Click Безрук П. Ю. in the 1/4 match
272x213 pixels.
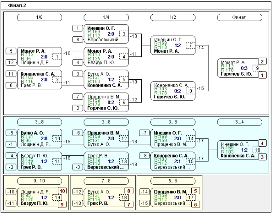point(101,63)
